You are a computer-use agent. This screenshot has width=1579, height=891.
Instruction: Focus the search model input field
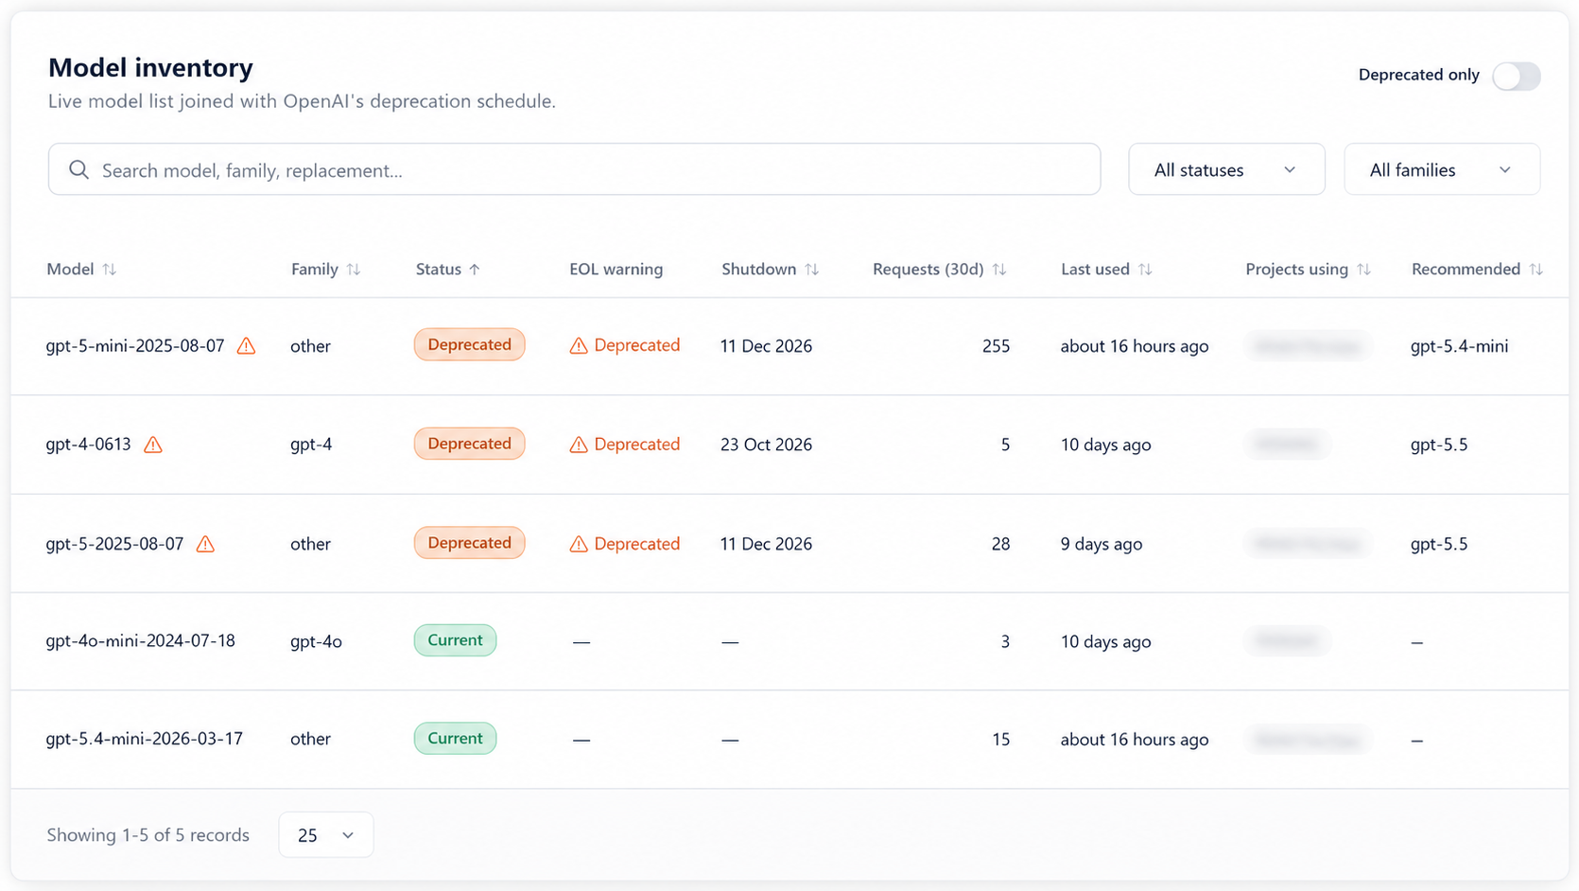pyautogui.click(x=574, y=169)
